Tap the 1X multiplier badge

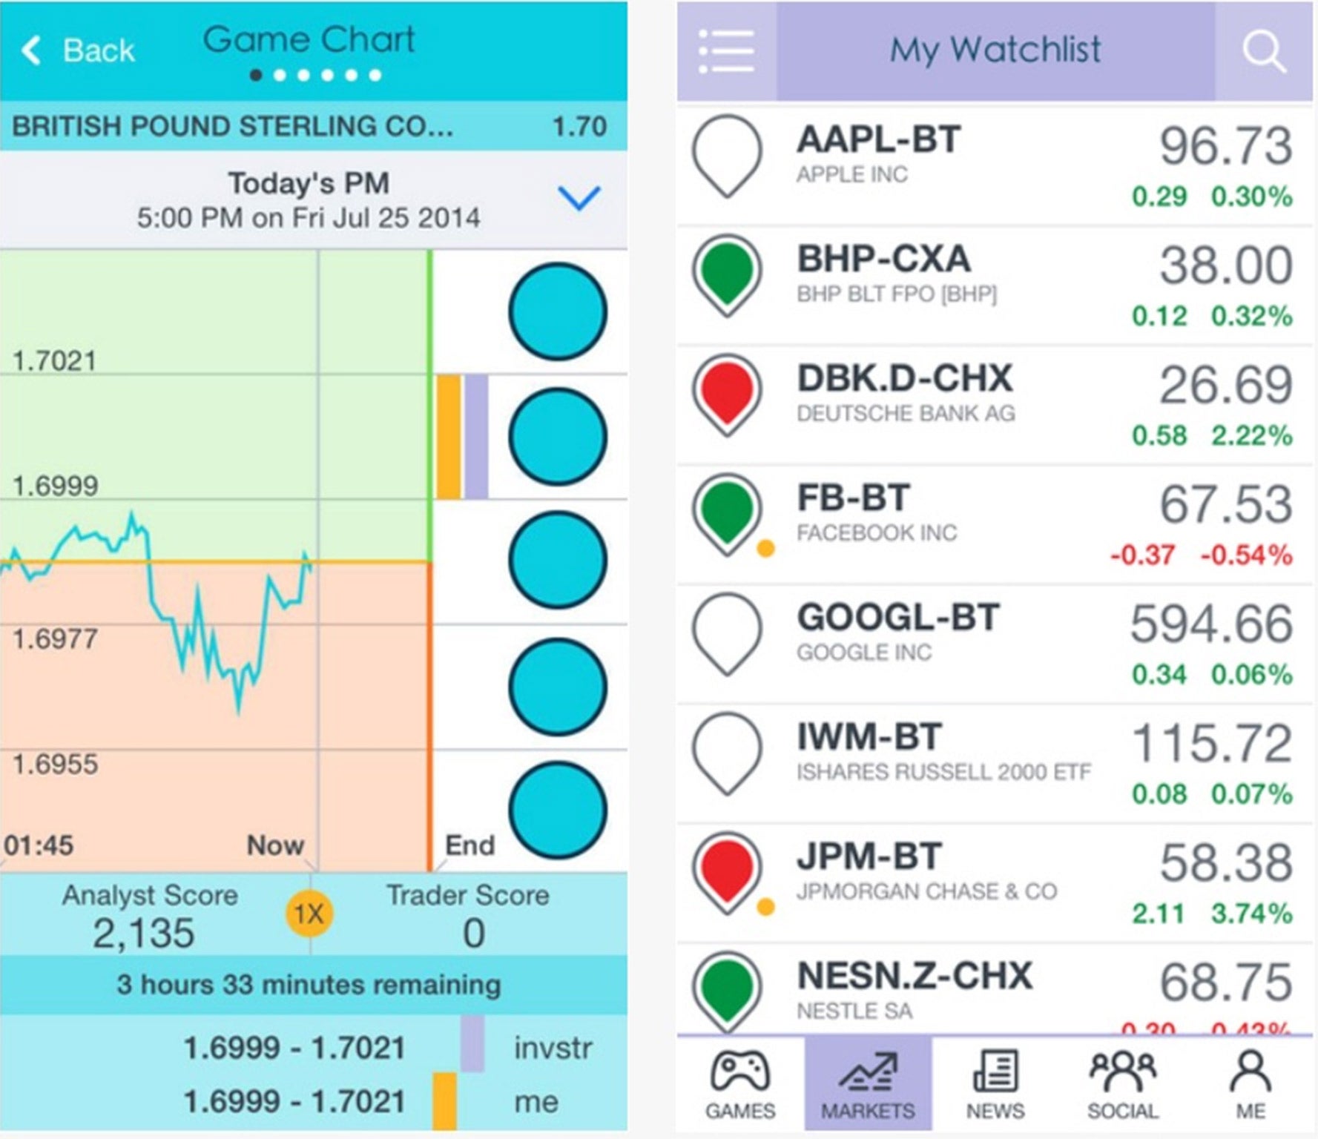pyautogui.click(x=309, y=914)
